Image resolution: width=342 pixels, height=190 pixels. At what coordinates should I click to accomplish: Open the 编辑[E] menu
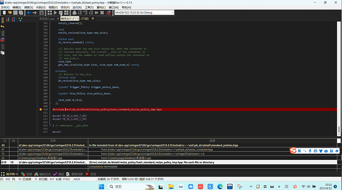tap(17, 7)
